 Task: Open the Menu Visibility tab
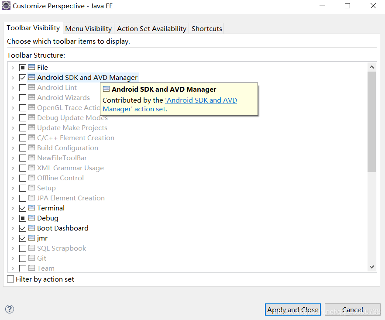point(88,28)
